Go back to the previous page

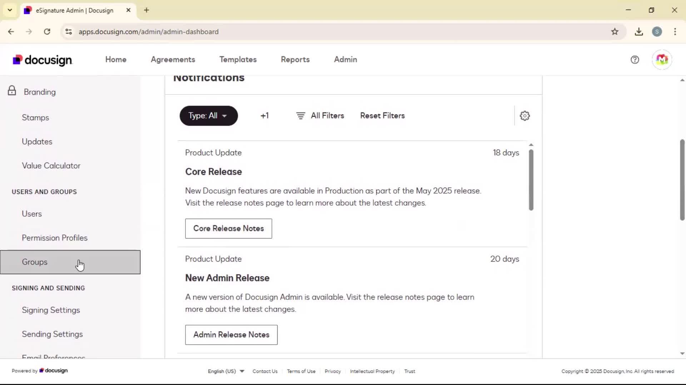(x=11, y=32)
